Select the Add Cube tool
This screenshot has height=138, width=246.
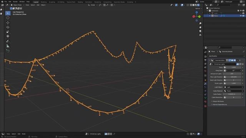coord(8,51)
